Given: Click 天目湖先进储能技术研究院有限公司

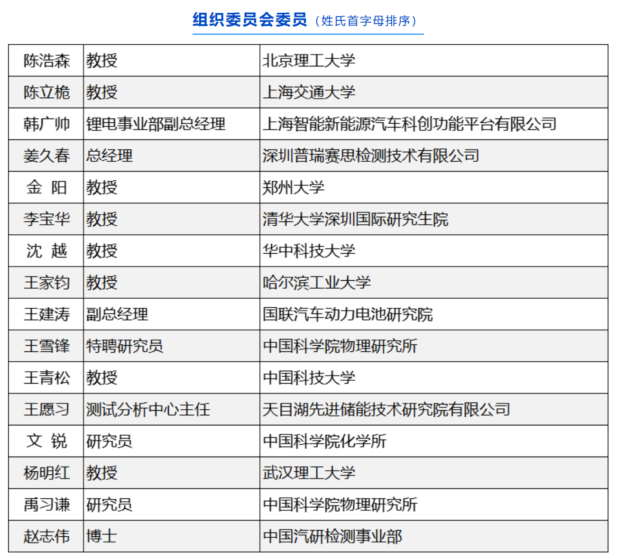Looking at the screenshot, I should coord(387,410).
